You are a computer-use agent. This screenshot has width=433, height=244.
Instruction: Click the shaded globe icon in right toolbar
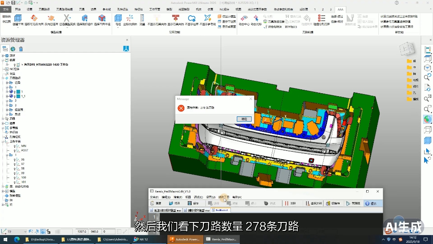428,119
